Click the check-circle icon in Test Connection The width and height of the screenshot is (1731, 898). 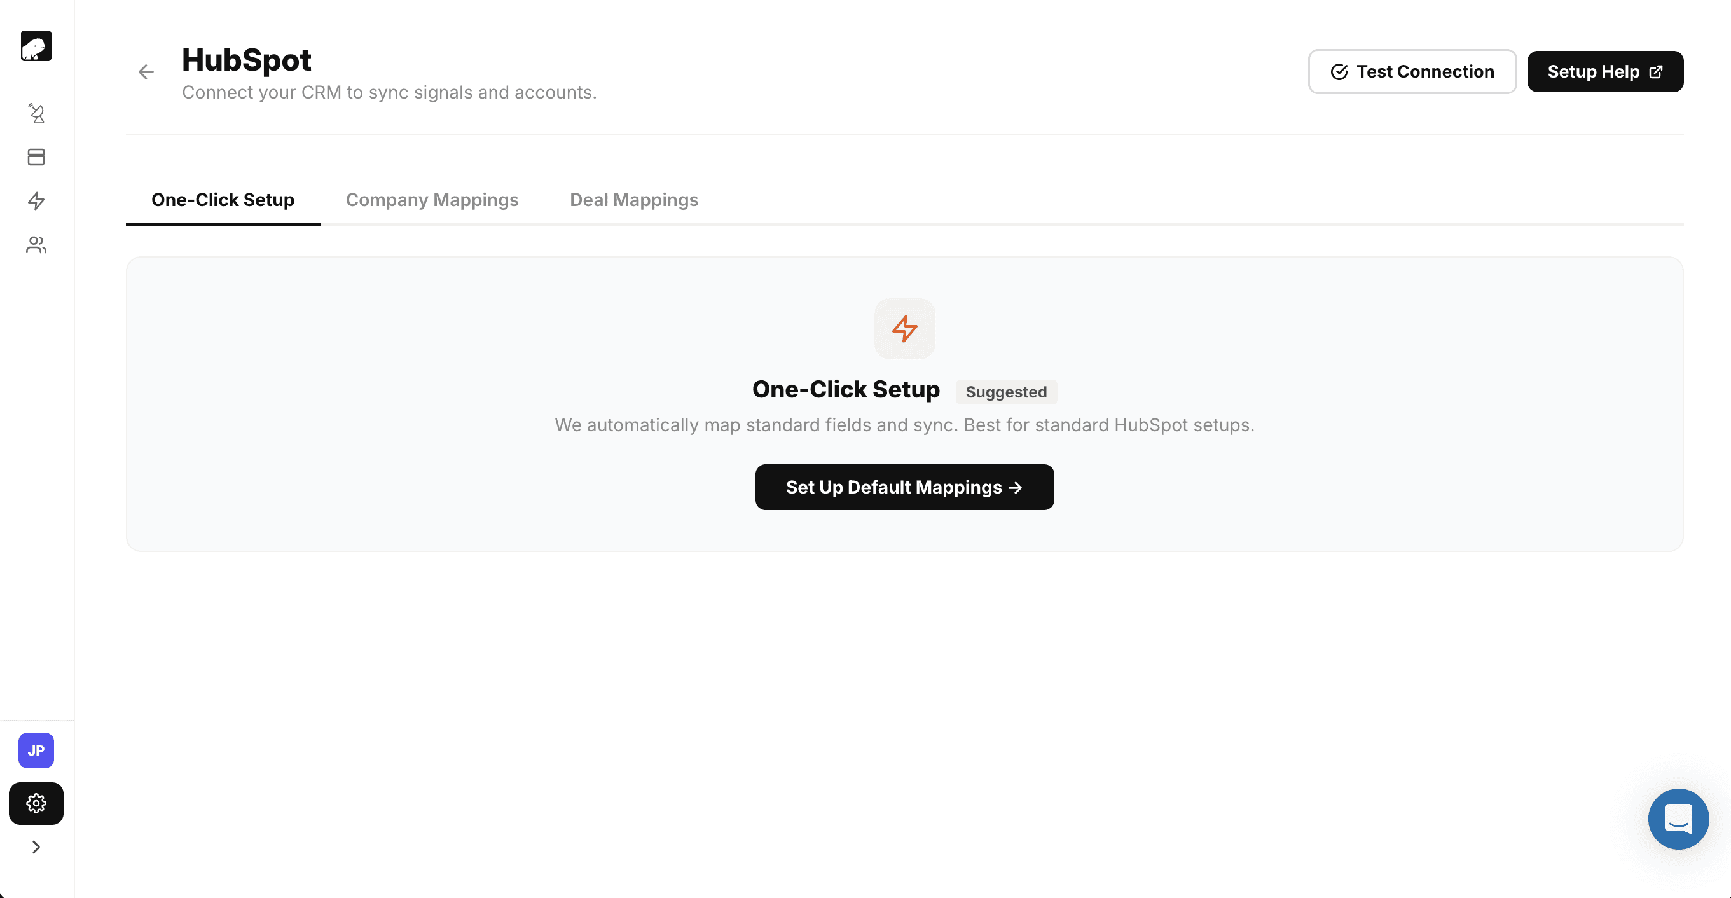pyautogui.click(x=1339, y=72)
